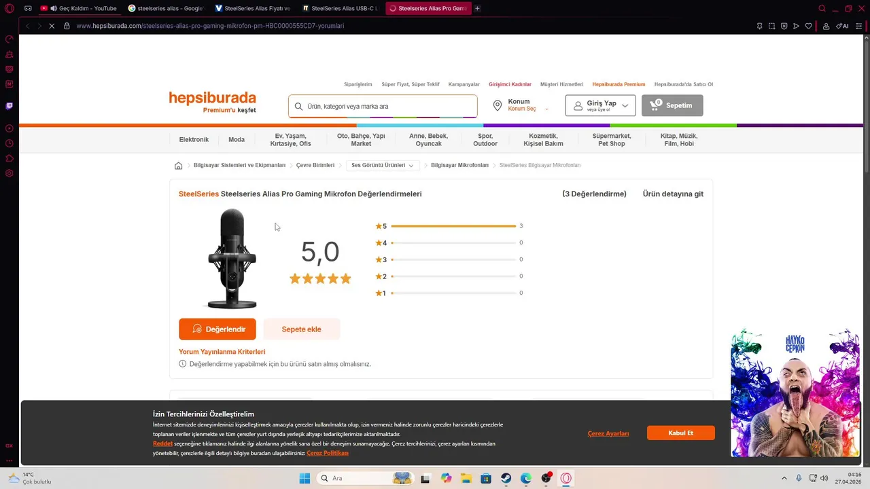Open Microsoft Store from taskbar
This screenshot has width=870, height=489.
click(x=486, y=478)
